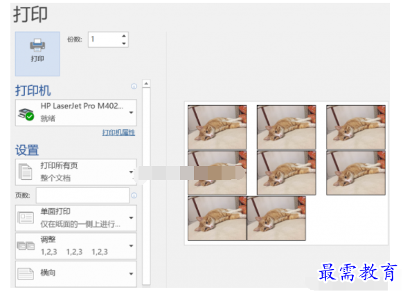Click the ready printer icon with green check
The height and width of the screenshot is (294, 403).
pos(26,114)
